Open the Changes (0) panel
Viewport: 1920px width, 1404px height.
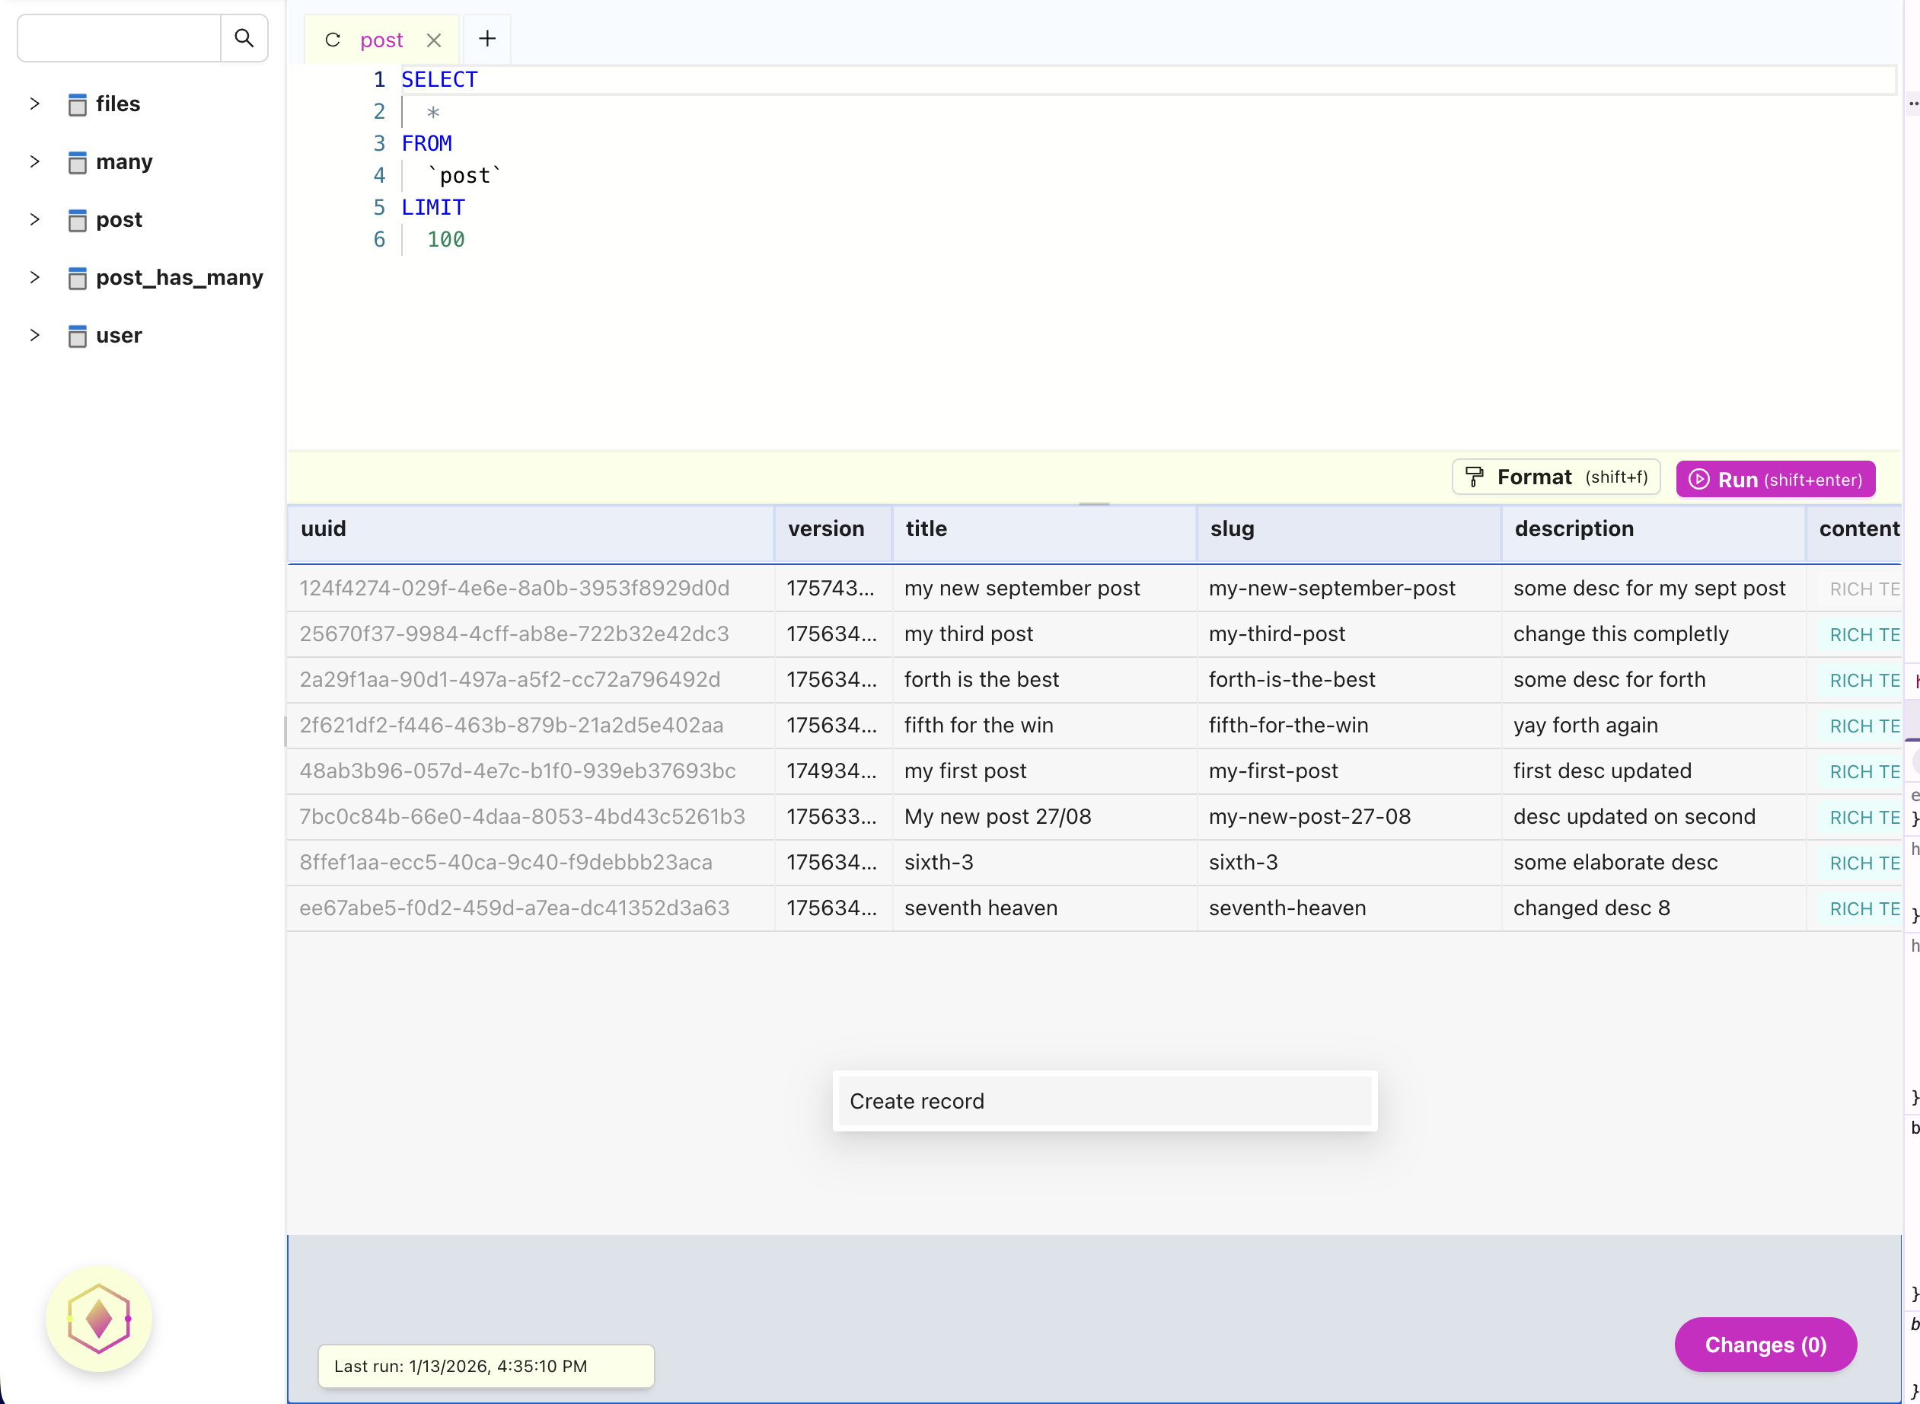coord(1765,1345)
